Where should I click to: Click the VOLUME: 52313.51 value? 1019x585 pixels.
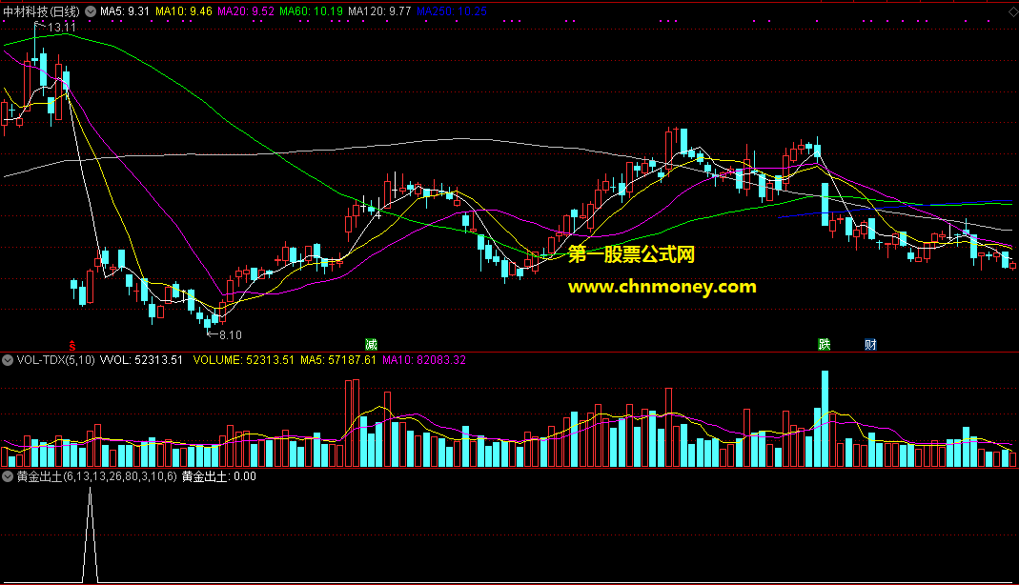pos(244,360)
